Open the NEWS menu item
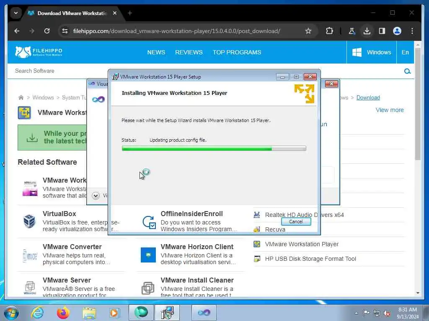The image size is (429, 321). pos(156,52)
